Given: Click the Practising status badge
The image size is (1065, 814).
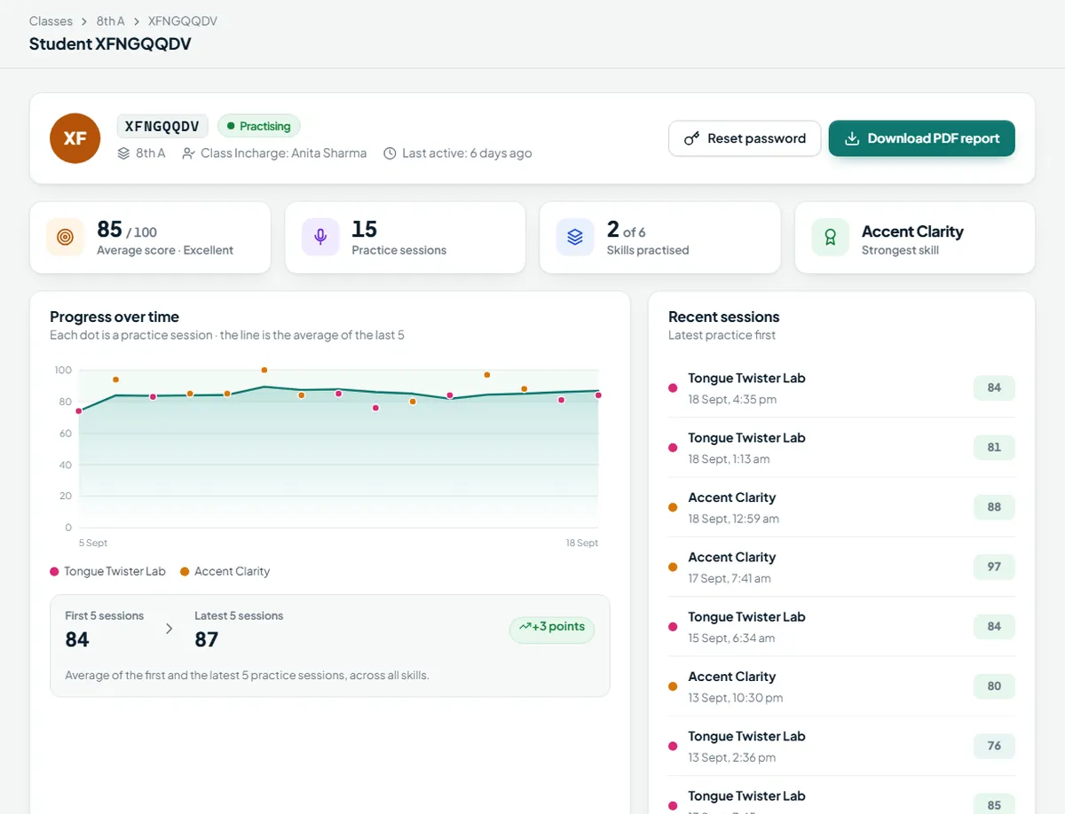Looking at the screenshot, I should (259, 126).
